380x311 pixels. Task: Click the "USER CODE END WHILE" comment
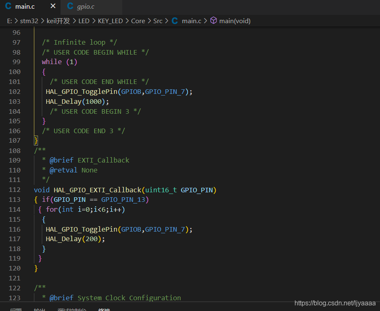(x=100, y=82)
